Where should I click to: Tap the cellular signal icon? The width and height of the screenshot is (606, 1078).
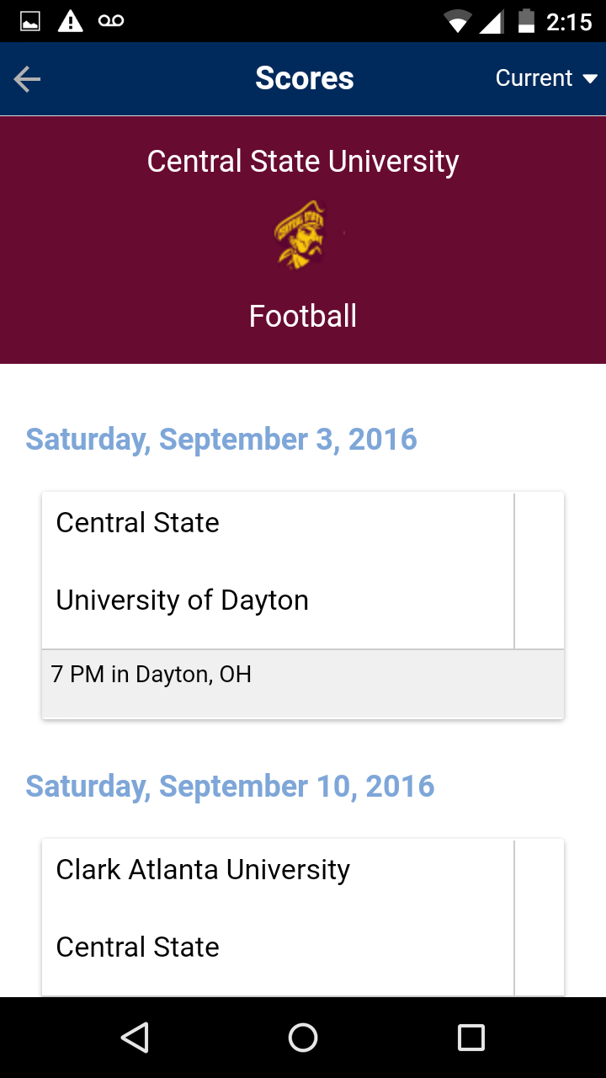(x=492, y=22)
